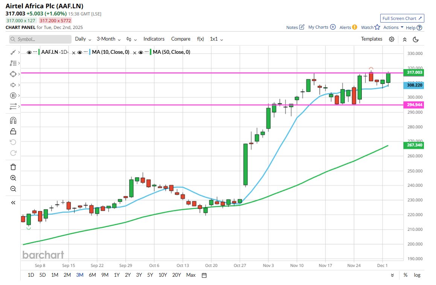The image size is (436, 285).
Task: Open the Indicators menu
Action: pyautogui.click(x=154, y=39)
